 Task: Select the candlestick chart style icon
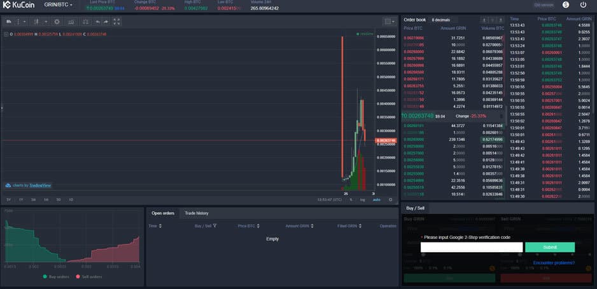point(36,22)
